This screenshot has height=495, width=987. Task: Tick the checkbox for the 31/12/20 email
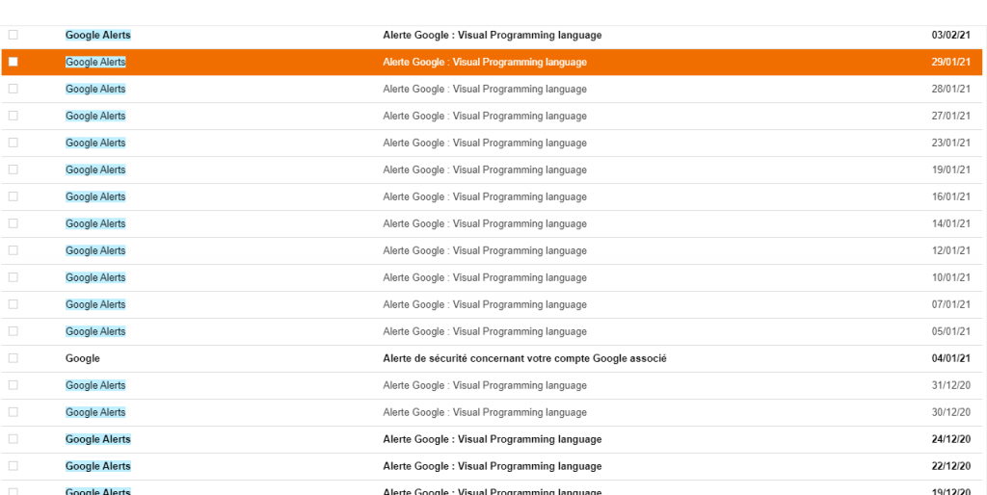13,385
